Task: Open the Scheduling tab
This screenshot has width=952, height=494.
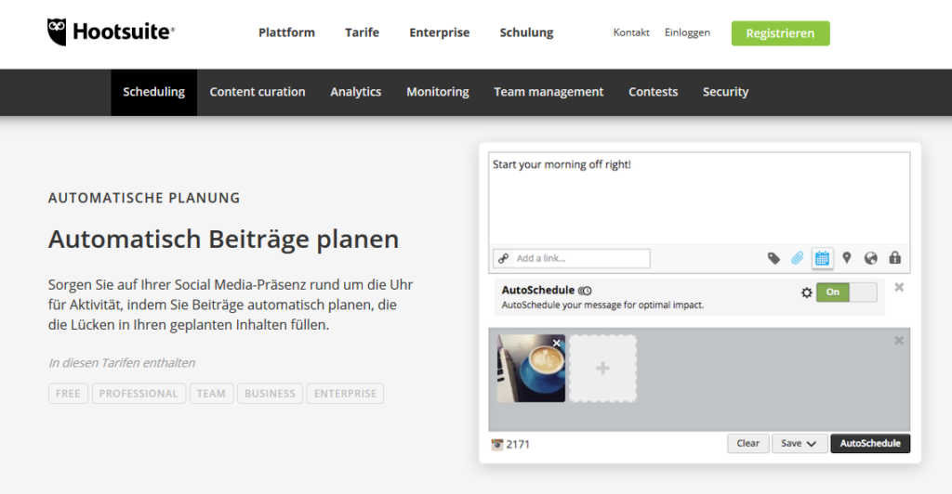Action: click(153, 92)
